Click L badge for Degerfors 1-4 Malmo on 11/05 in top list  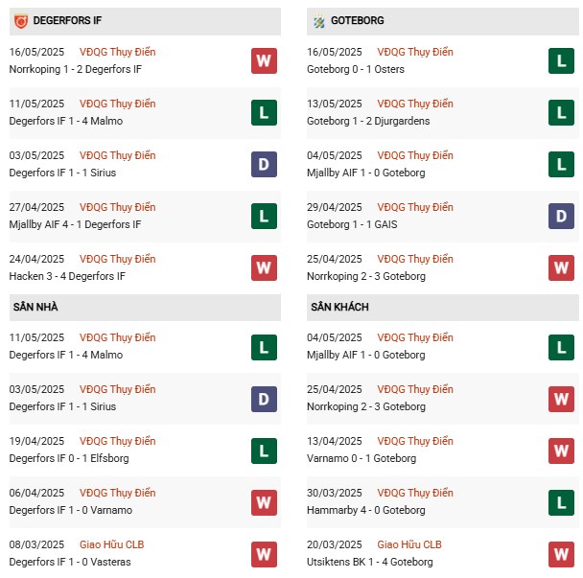tap(264, 113)
